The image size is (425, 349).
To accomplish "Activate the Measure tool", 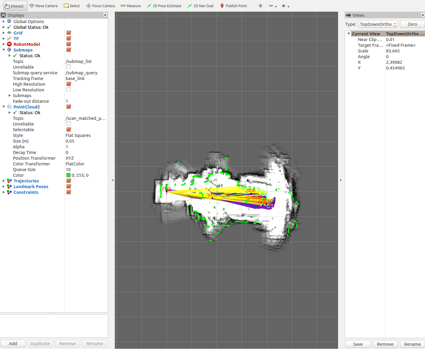I will point(131,6).
